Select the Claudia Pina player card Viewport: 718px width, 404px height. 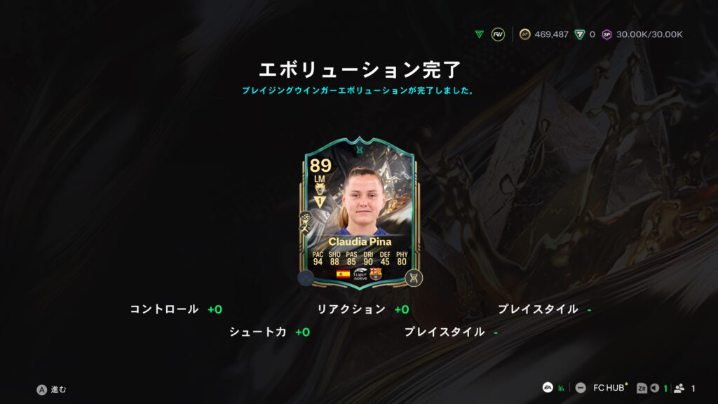point(360,213)
